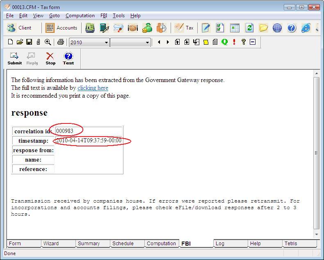The height and width of the screenshot is (260, 324).
Task: Click the handshake icon
Action: pyautogui.click(x=132, y=28)
